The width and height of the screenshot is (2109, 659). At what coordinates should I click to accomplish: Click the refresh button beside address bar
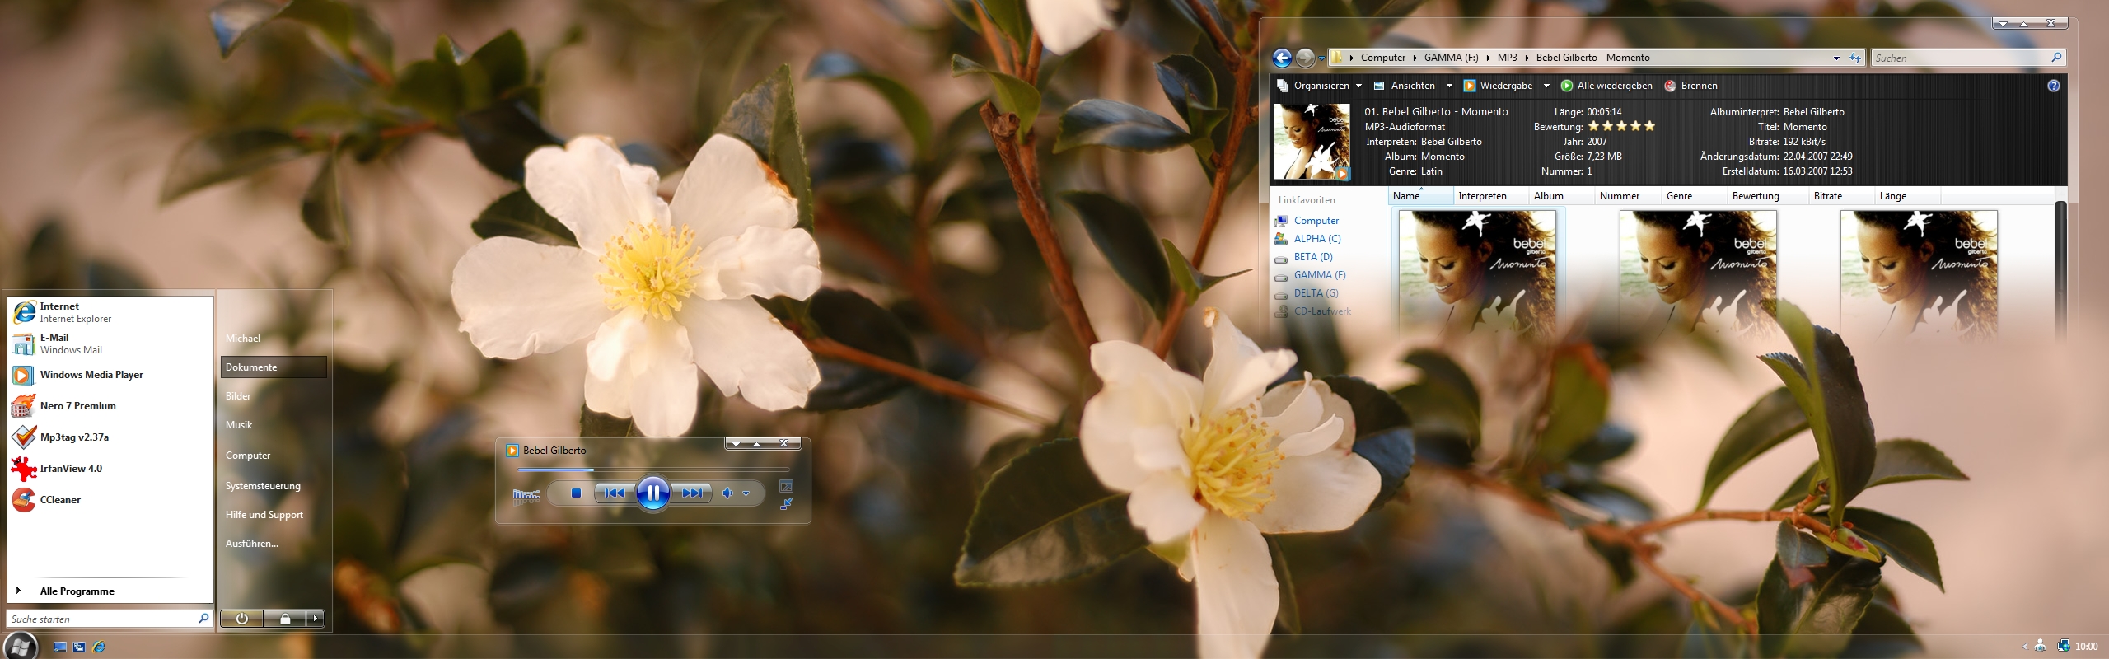pyautogui.click(x=1855, y=58)
